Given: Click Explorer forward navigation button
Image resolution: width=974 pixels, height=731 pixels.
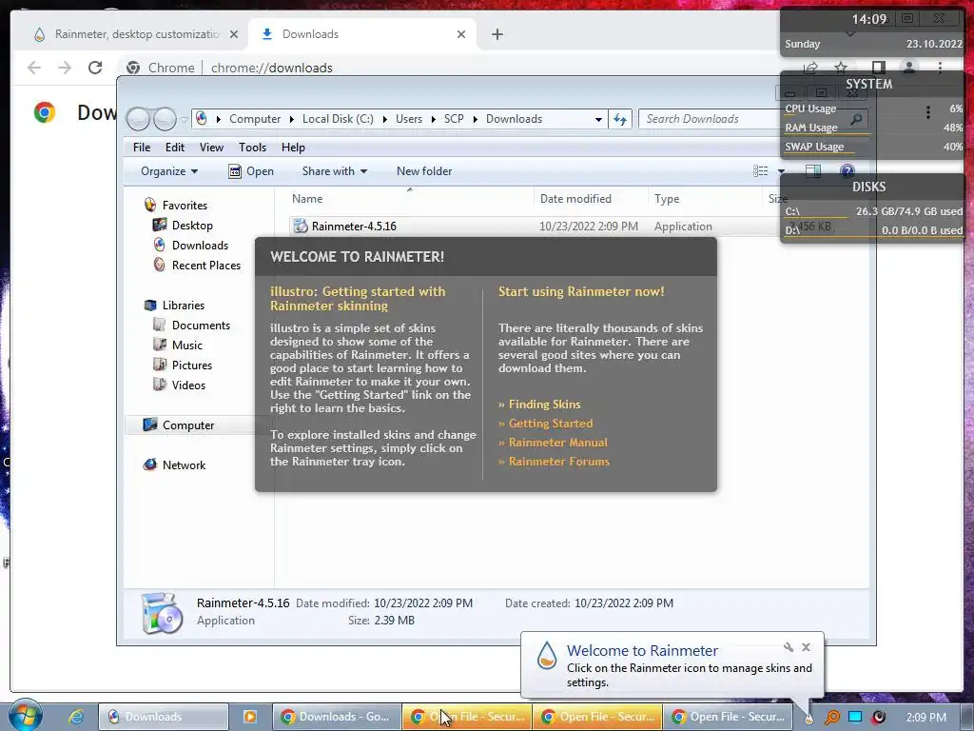Looking at the screenshot, I should [164, 119].
